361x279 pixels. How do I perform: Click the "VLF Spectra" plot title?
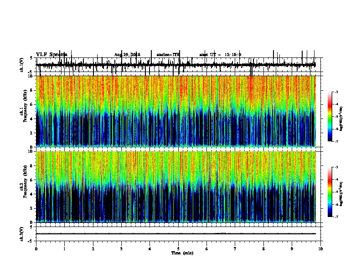(52, 54)
